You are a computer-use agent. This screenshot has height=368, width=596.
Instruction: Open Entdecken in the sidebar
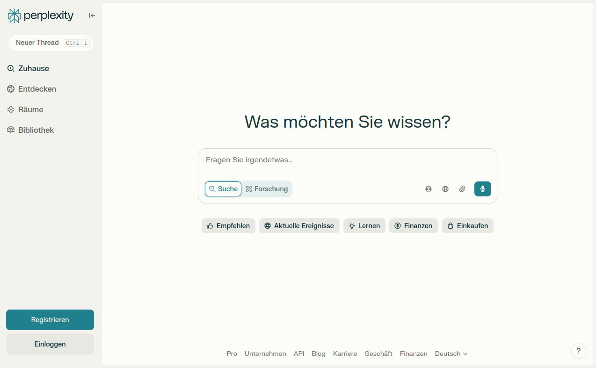(x=31, y=89)
